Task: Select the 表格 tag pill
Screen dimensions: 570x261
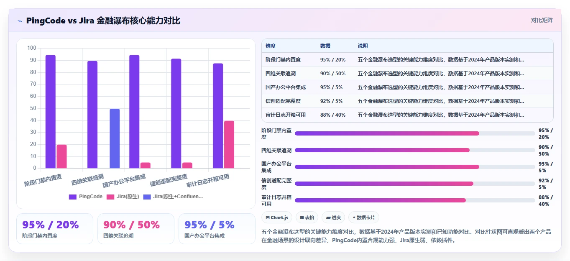Action: pos(307,217)
